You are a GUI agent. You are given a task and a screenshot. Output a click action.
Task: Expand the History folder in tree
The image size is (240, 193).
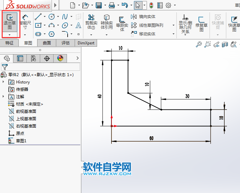tap(4, 82)
